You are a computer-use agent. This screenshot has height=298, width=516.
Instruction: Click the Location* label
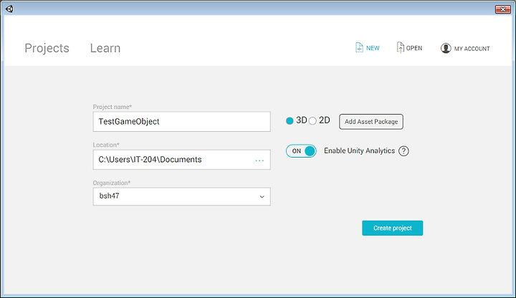[106, 145]
